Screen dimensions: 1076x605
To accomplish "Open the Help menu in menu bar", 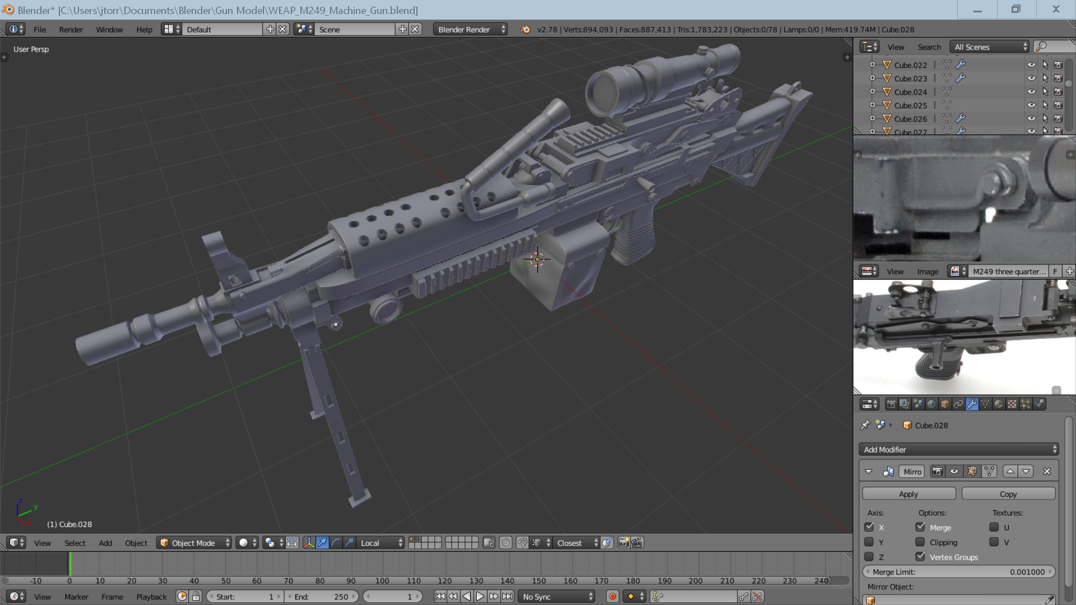I will point(144,30).
